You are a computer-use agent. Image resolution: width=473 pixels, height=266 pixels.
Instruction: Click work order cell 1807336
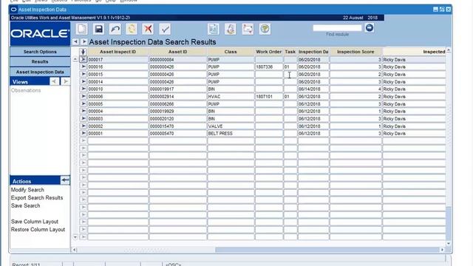click(269, 67)
